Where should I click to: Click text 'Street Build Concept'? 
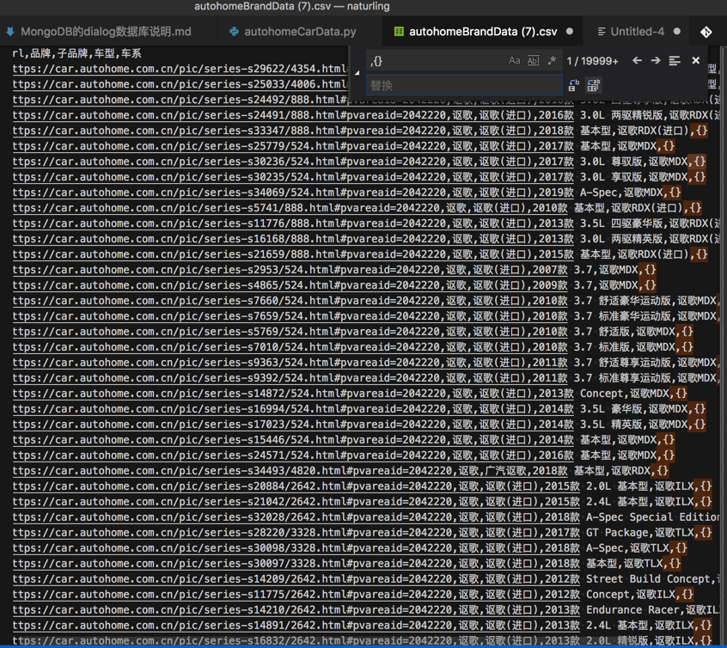(648, 579)
